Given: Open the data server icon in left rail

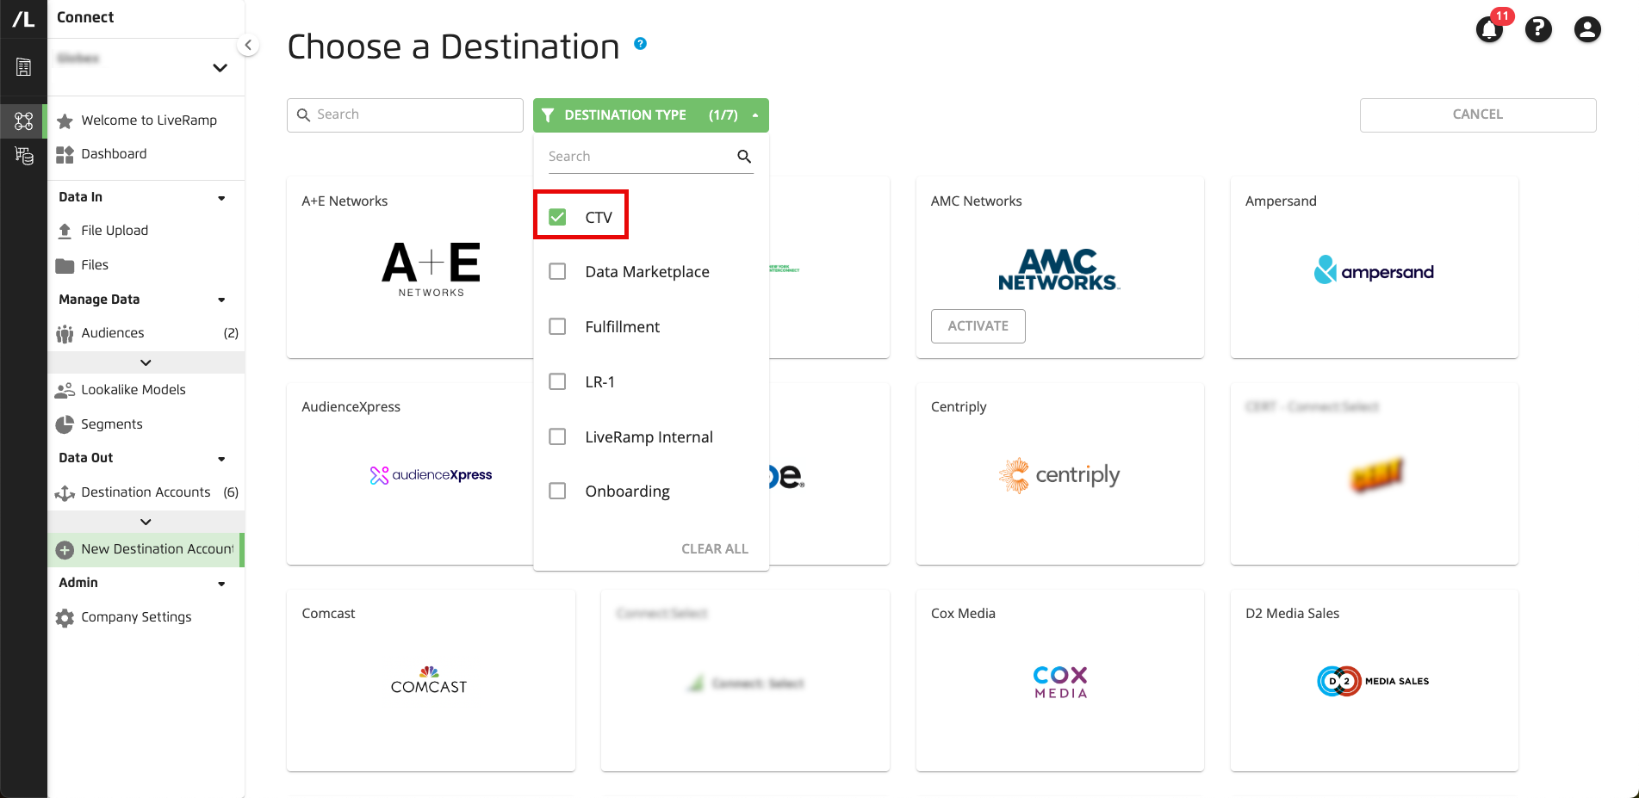Looking at the screenshot, I should click(24, 156).
